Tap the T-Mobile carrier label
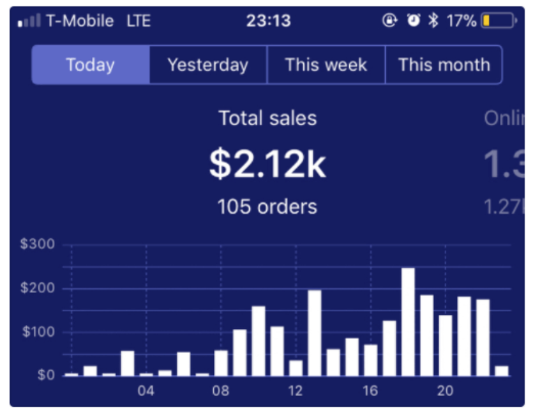The height and width of the screenshot is (415, 533). [x=80, y=21]
